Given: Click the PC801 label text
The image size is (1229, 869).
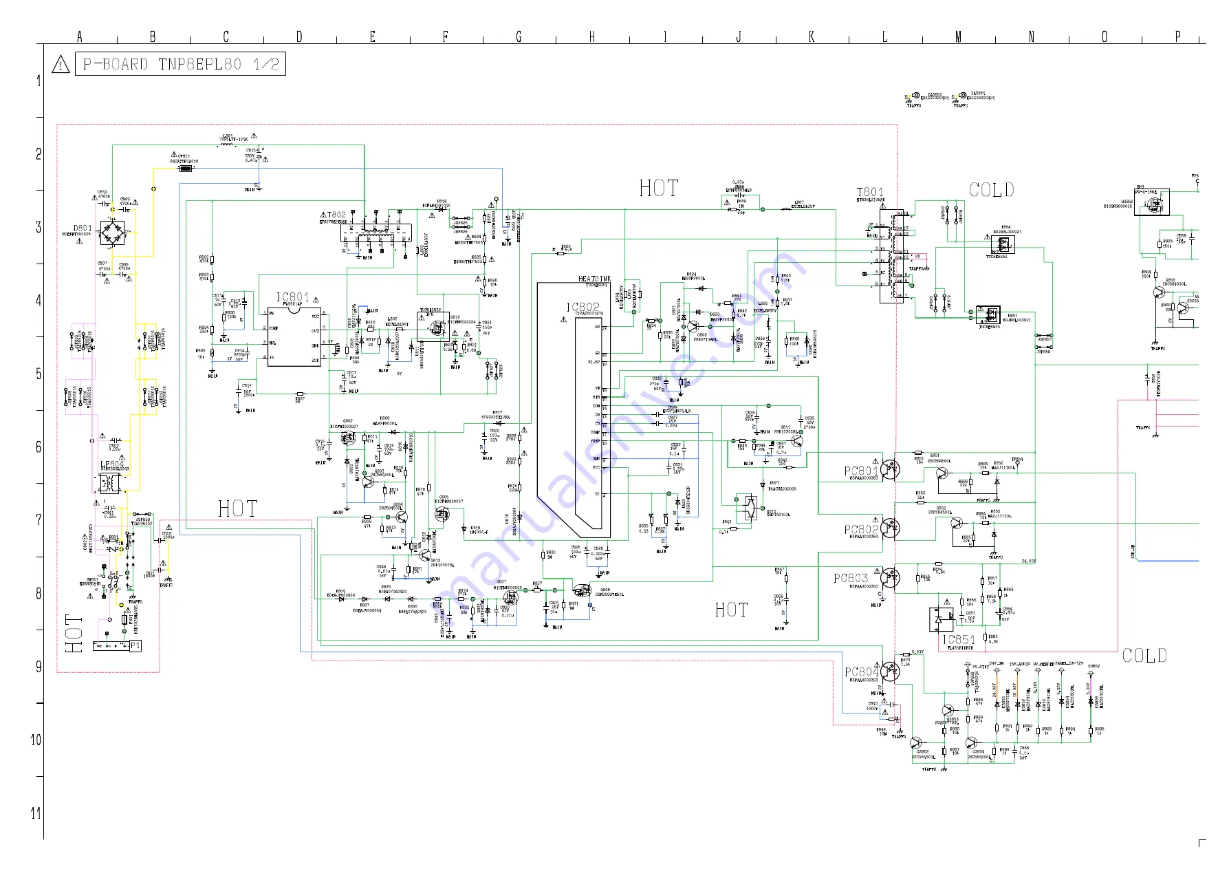Looking at the screenshot, I should [861, 471].
